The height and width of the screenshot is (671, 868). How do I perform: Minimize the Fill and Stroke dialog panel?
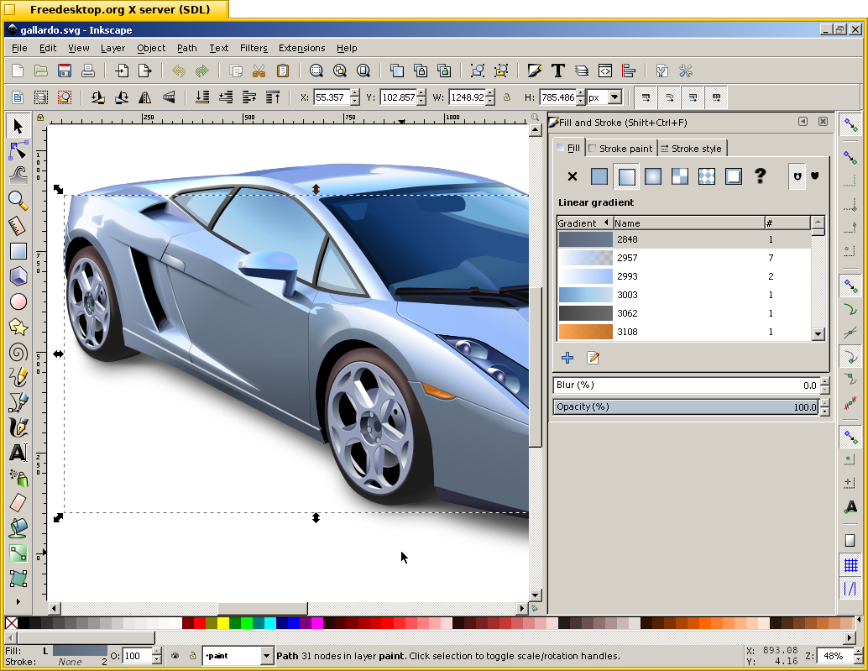click(x=803, y=121)
